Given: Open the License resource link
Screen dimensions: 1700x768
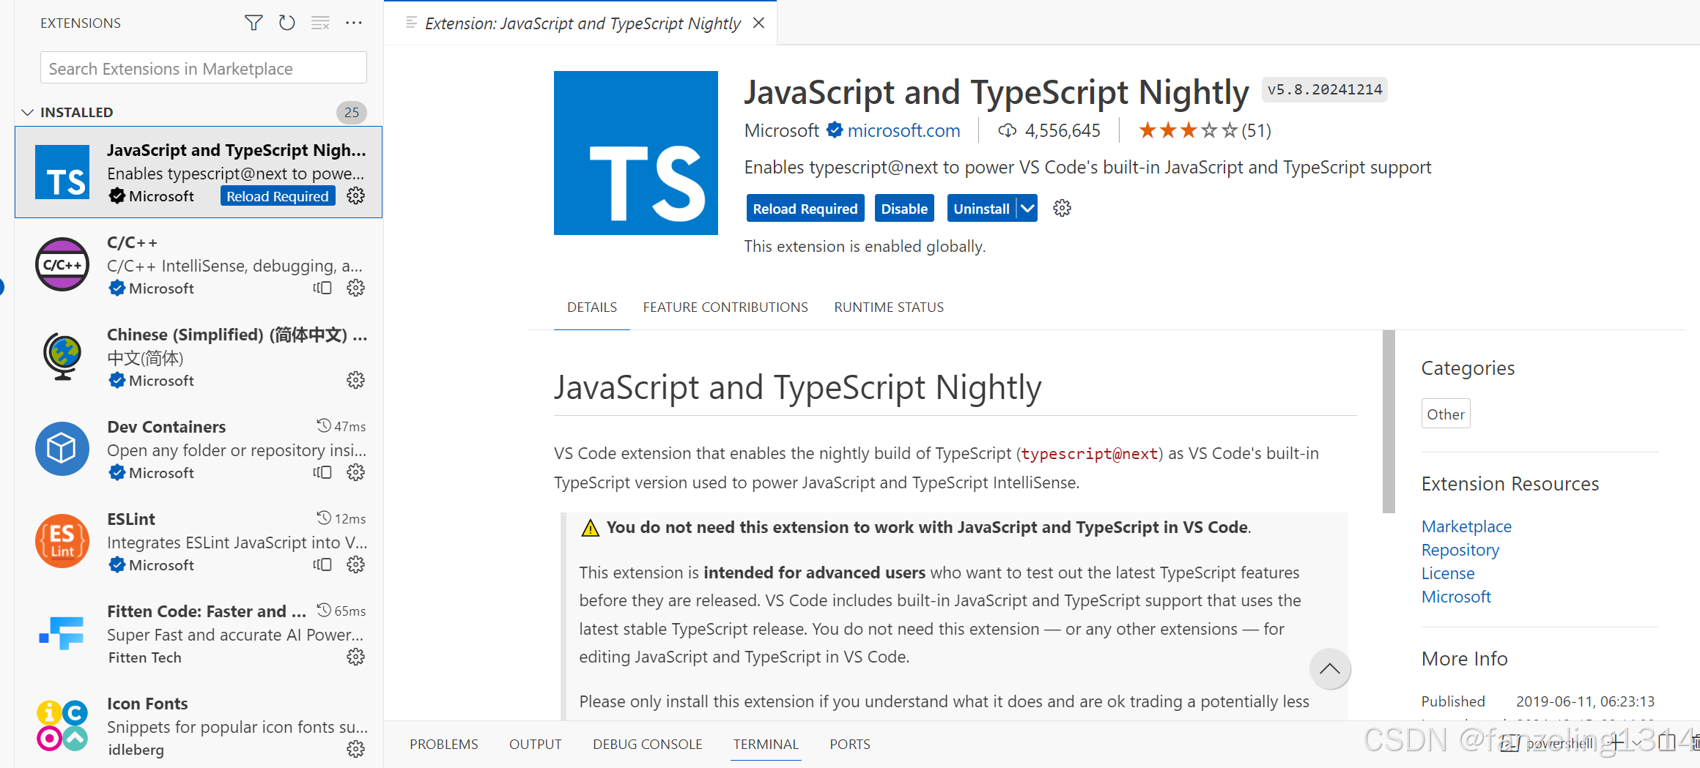Looking at the screenshot, I should pos(1448,573).
